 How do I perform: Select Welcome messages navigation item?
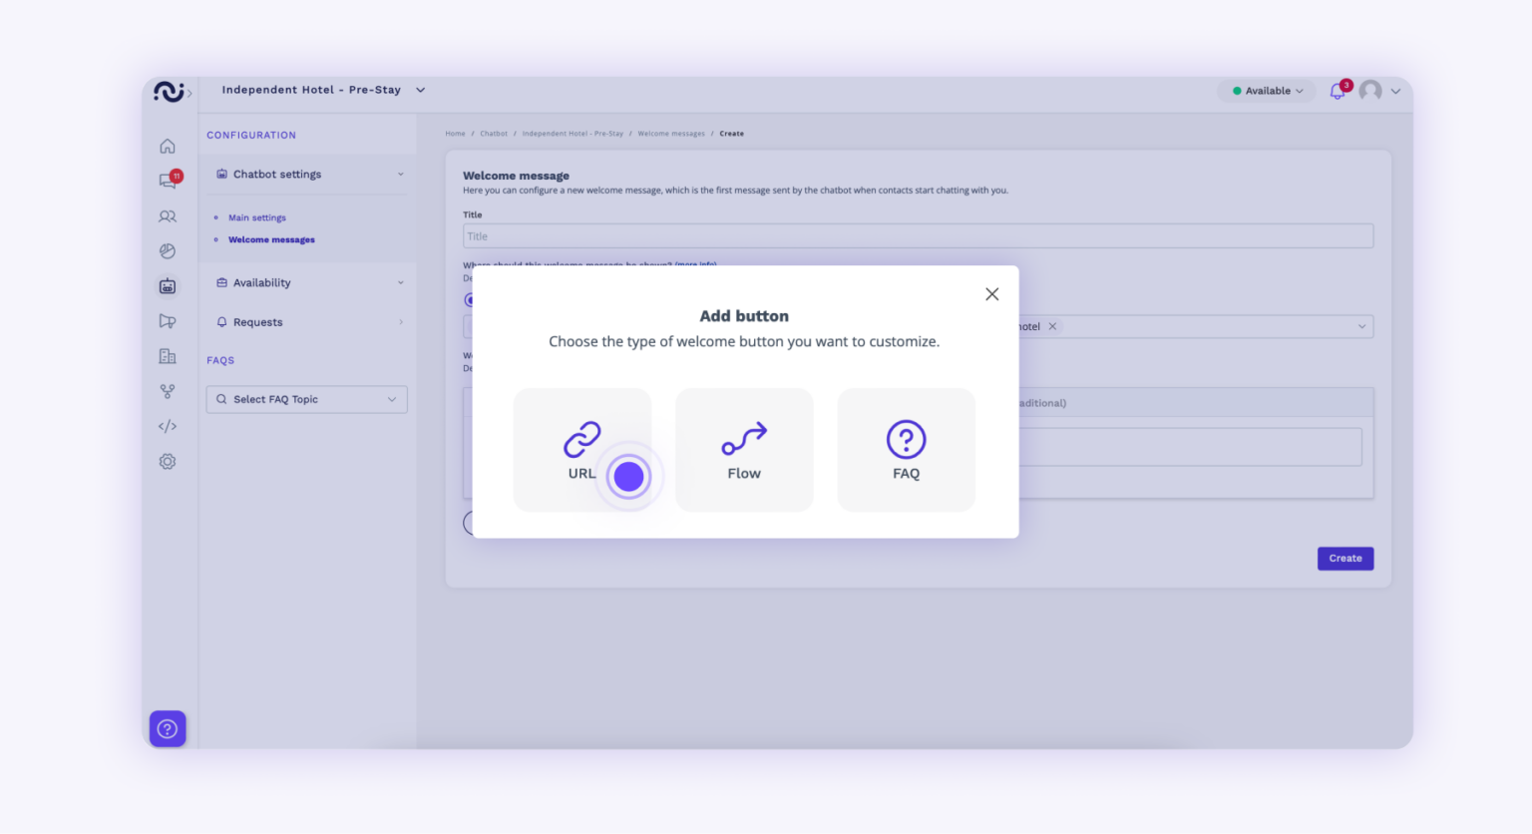pyautogui.click(x=270, y=239)
